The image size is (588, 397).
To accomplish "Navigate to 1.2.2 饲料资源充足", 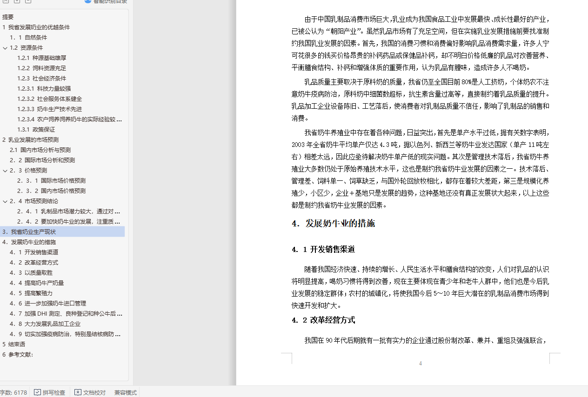I will [42, 68].
